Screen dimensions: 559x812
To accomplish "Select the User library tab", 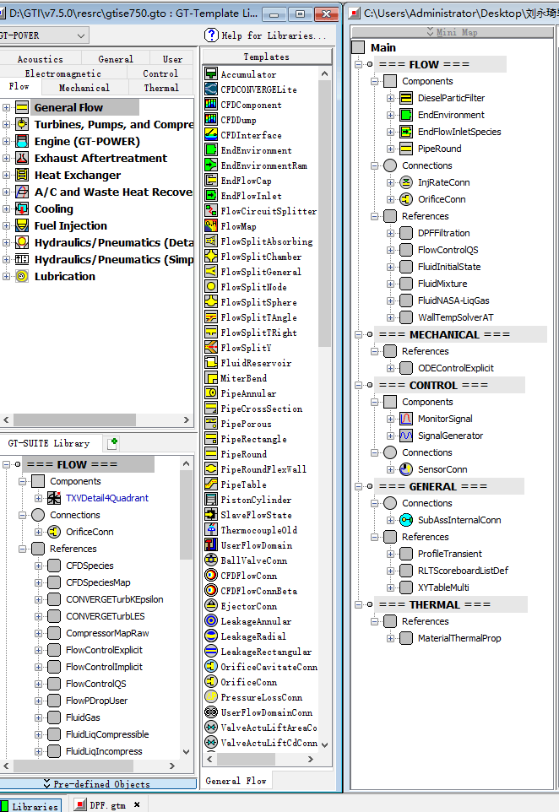I will tap(172, 59).
